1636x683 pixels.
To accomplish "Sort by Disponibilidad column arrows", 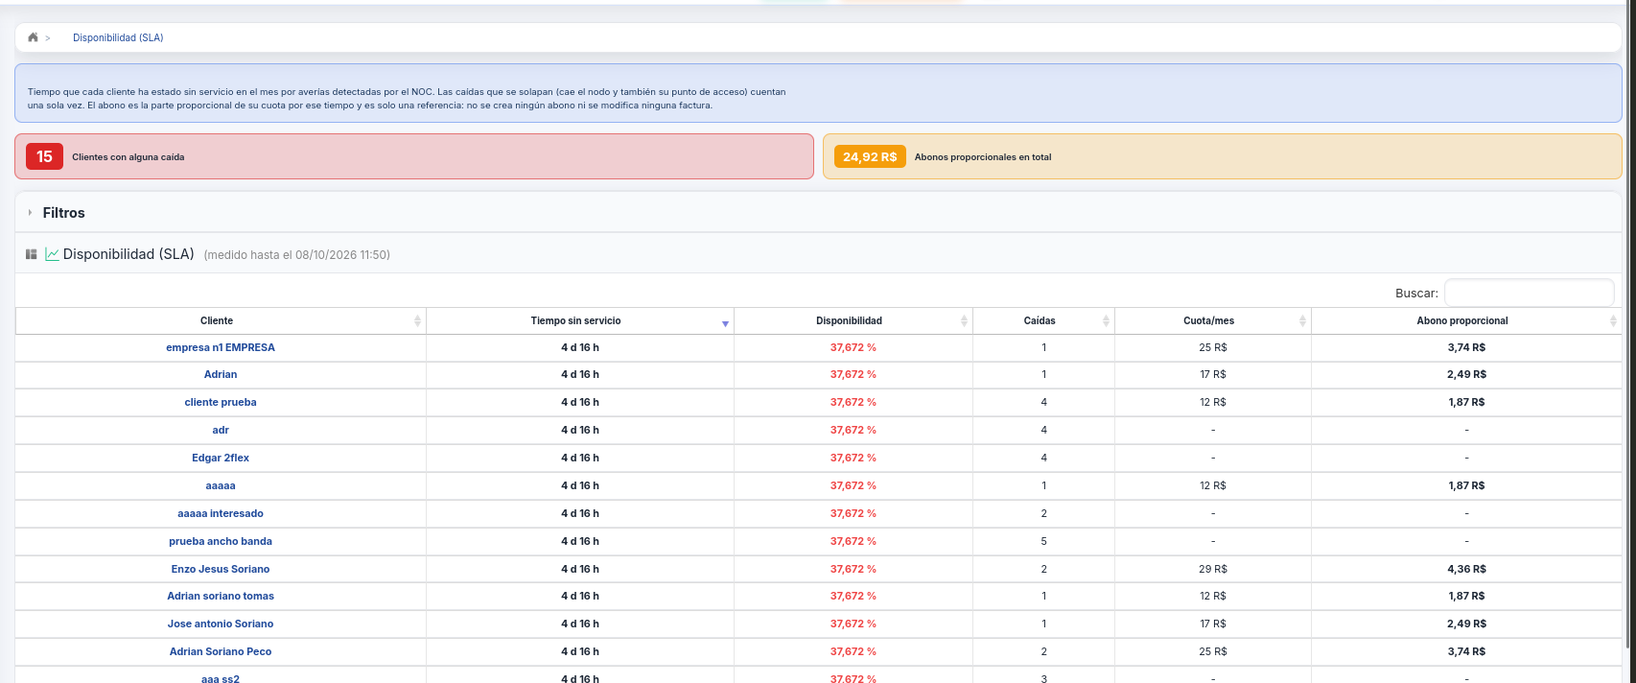I will tap(964, 320).
